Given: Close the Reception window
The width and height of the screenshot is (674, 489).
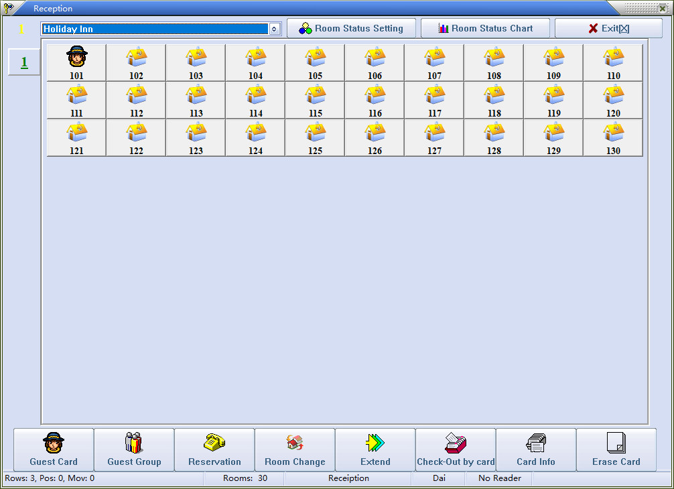Looking at the screenshot, I should click(662, 8).
